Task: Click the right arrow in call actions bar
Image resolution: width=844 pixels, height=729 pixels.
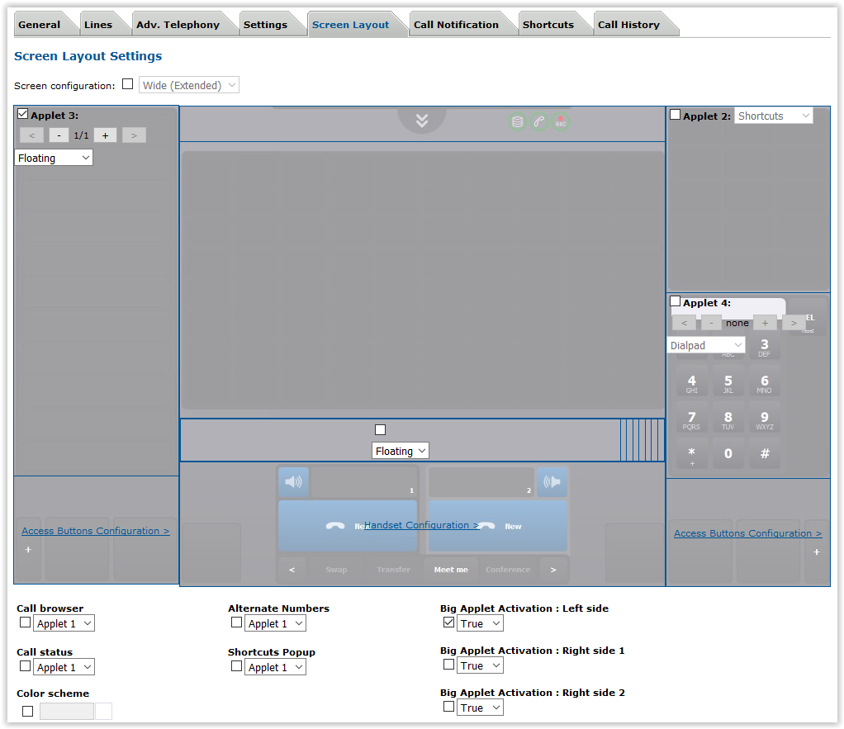Action: coord(553,569)
